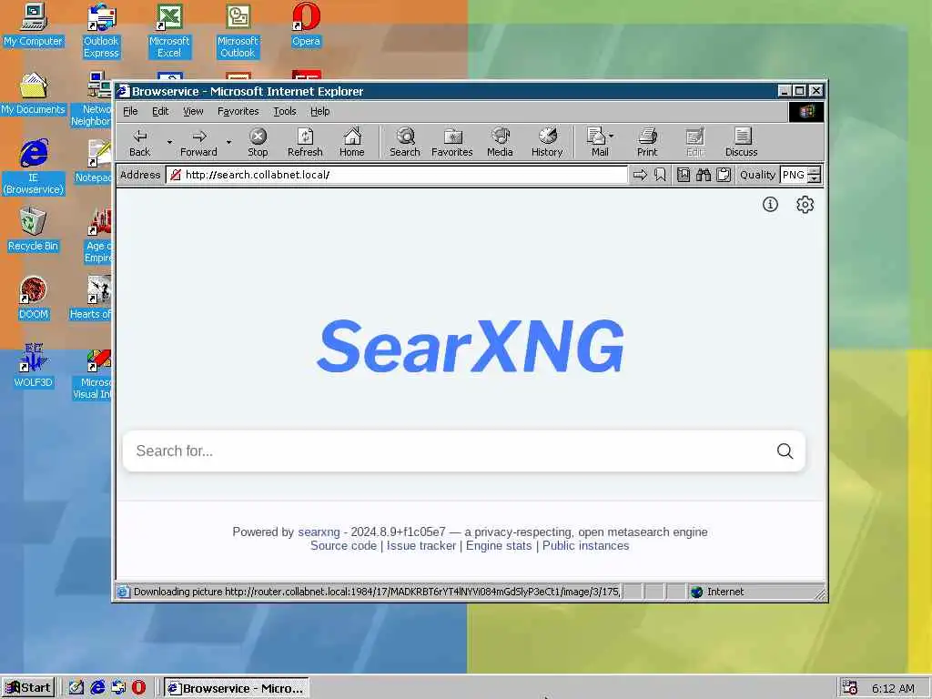Select DOOM desktop icon
This screenshot has width=932, height=699.
pos(34,299)
